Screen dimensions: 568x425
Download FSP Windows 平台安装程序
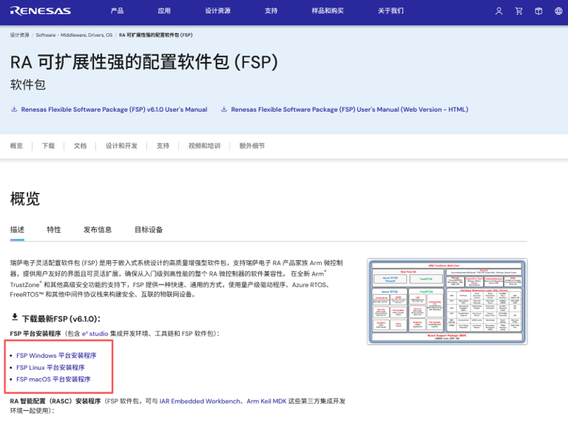(x=56, y=356)
